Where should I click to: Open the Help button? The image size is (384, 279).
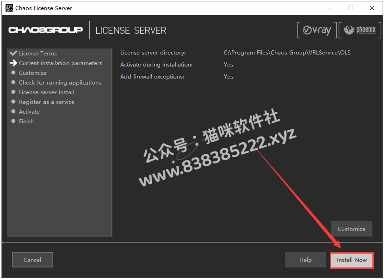[x=305, y=260]
